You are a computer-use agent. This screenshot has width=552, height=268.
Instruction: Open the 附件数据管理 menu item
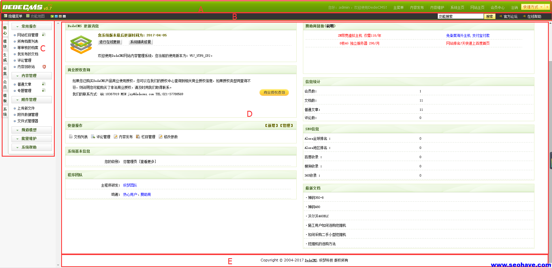click(28, 115)
